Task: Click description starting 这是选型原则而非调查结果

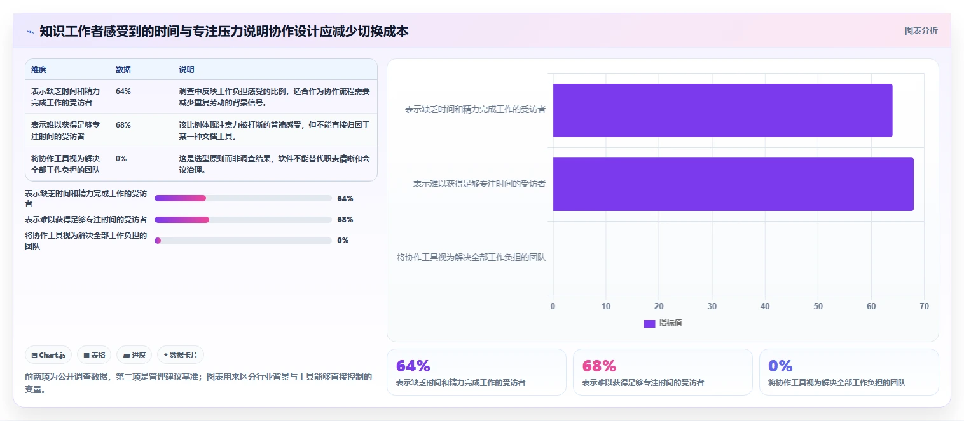Action: click(274, 164)
